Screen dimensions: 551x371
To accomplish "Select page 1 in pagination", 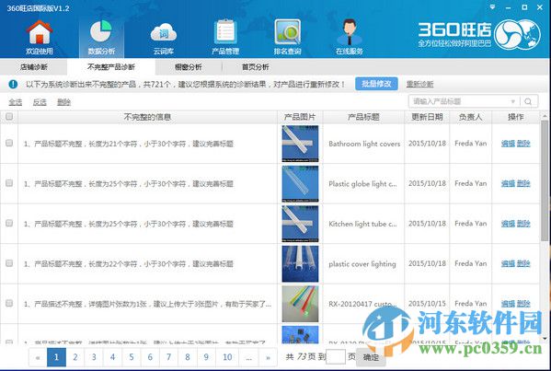I will 56,357.
